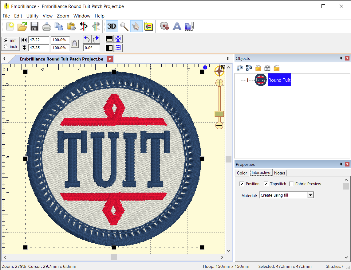Click the aspect ratio lock button
This screenshot has height=270, width=351.
point(75,44)
